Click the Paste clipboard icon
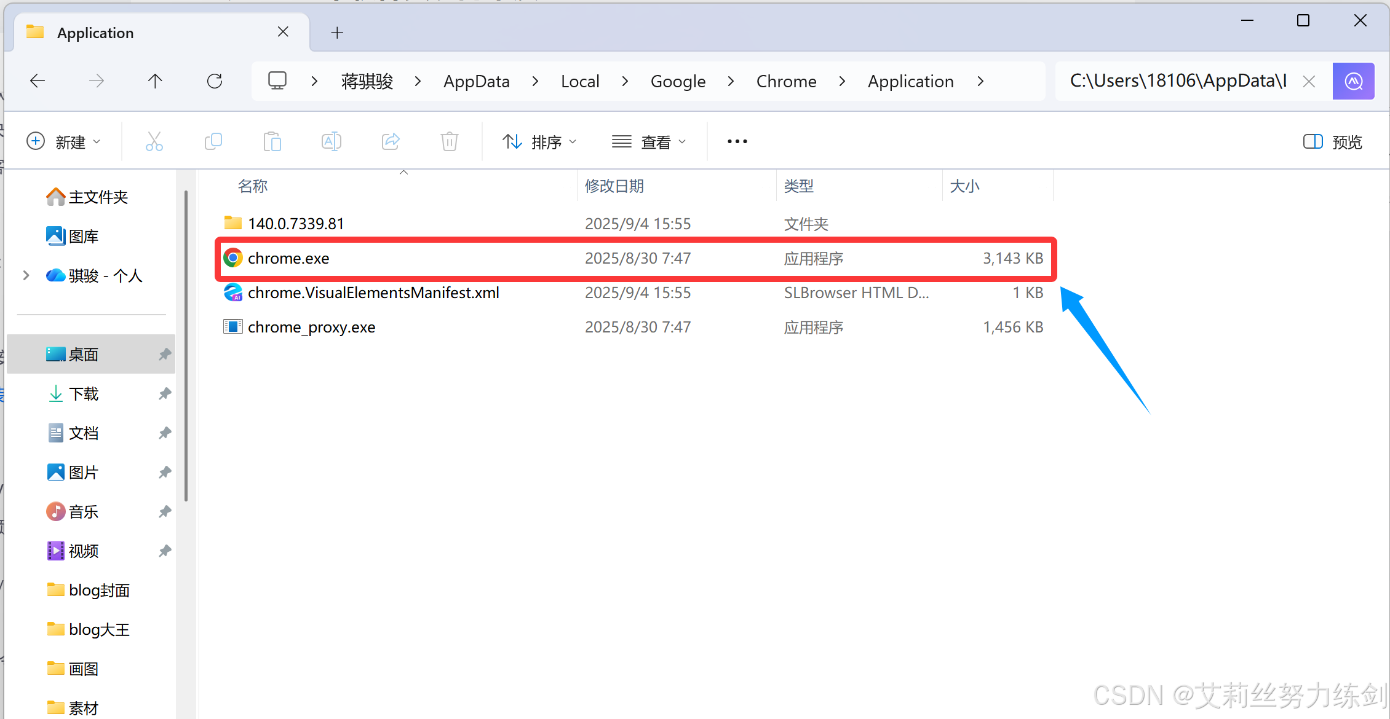The height and width of the screenshot is (719, 1390). click(272, 142)
